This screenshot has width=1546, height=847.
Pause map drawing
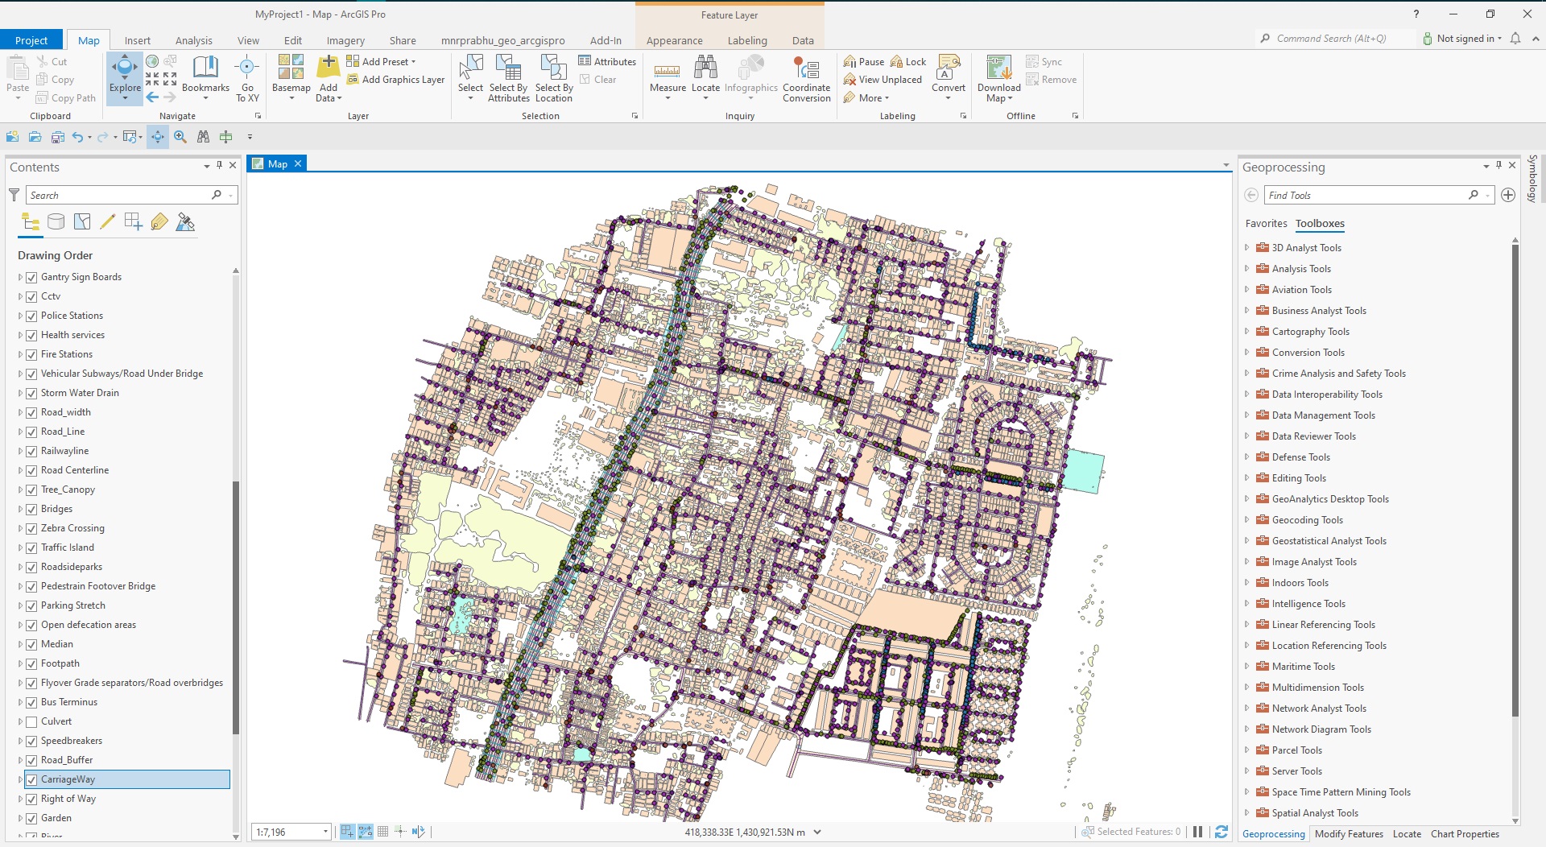pyautogui.click(x=1197, y=832)
